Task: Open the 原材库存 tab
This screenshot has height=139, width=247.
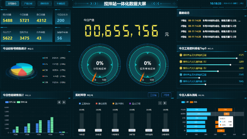Action: coord(45,4)
